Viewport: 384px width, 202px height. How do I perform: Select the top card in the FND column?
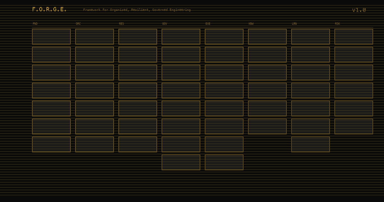coord(51,36)
